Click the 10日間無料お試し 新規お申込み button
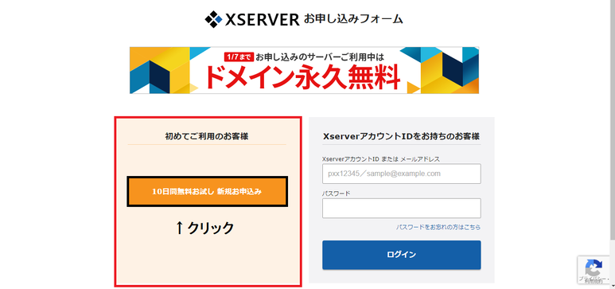 click(x=207, y=192)
